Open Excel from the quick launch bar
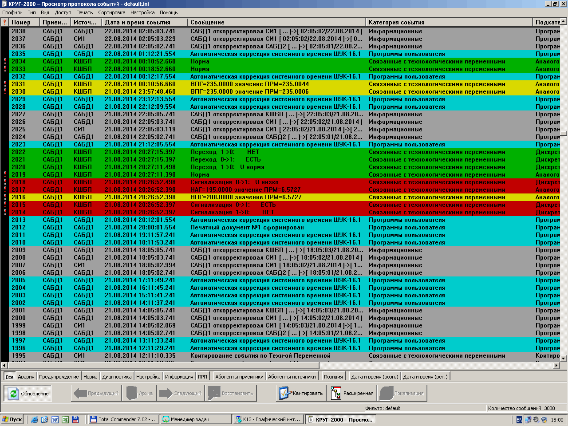Viewport: 568px width, 426px height. pyautogui.click(x=65, y=419)
